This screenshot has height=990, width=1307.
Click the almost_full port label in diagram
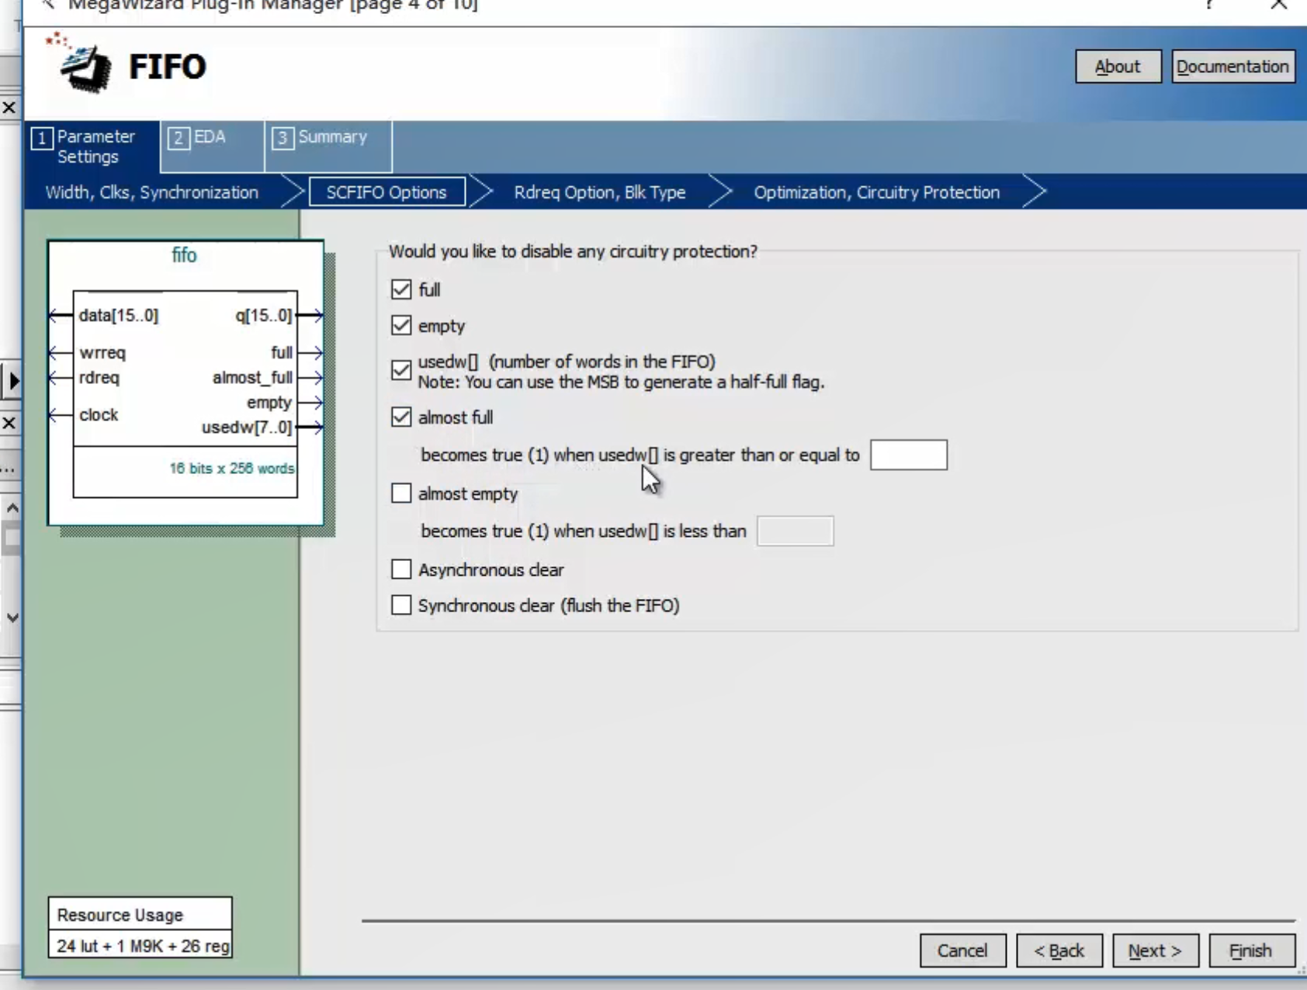pyautogui.click(x=252, y=378)
